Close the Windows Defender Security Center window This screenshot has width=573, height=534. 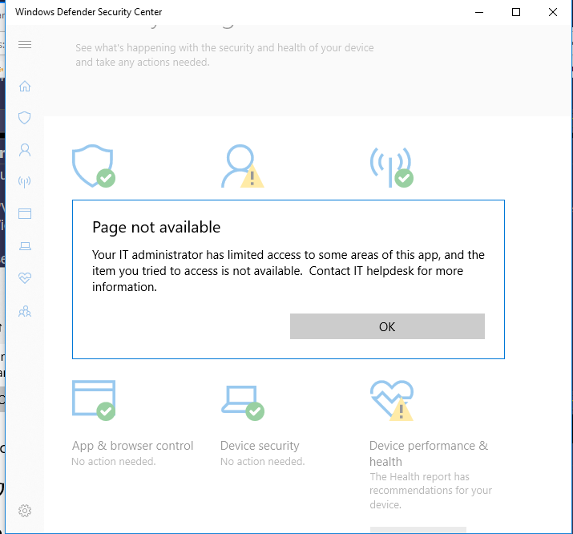click(553, 12)
